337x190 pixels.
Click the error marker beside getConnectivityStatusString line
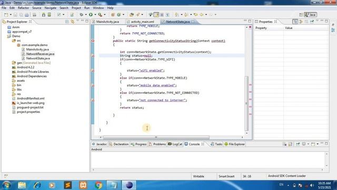click(93, 41)
